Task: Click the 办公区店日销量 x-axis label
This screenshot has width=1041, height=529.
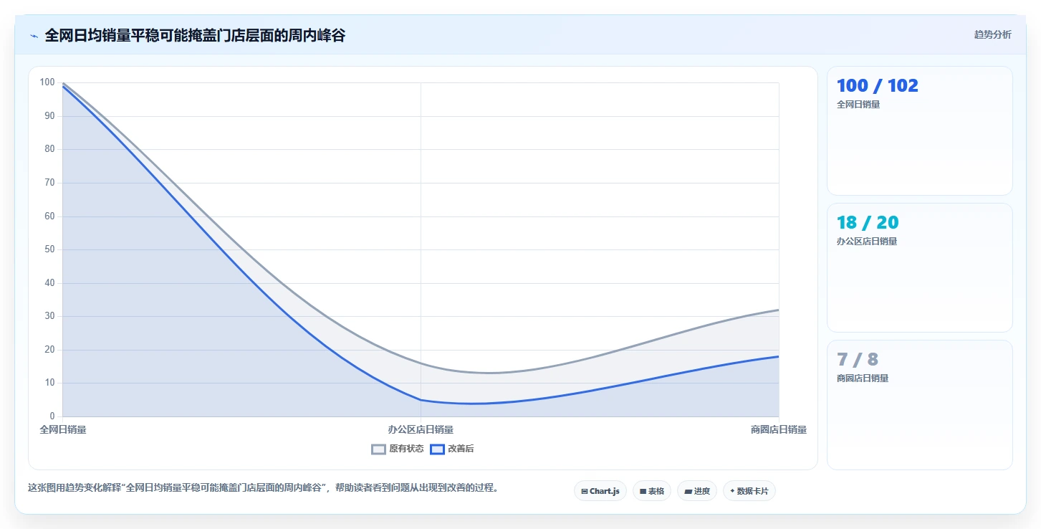Action: click(421, 429)
